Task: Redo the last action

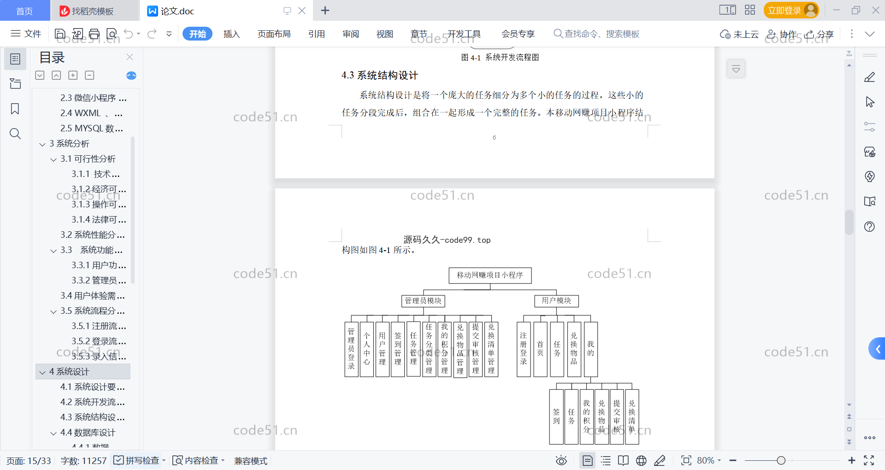Action: [x=152, y=34]
